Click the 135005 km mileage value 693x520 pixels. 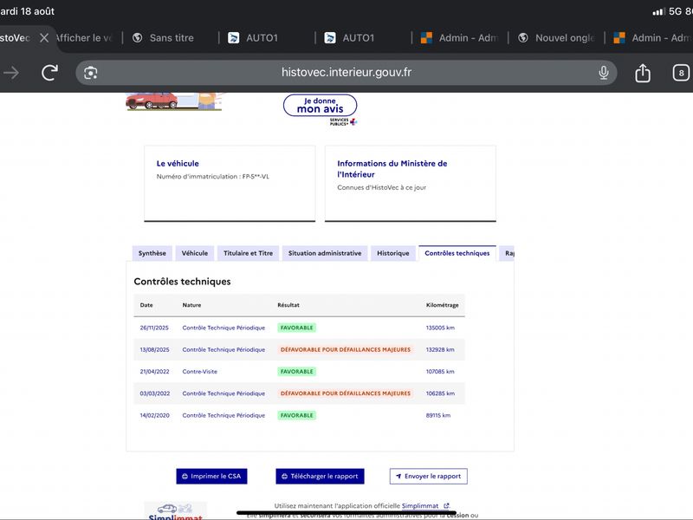tap(440, 328)
